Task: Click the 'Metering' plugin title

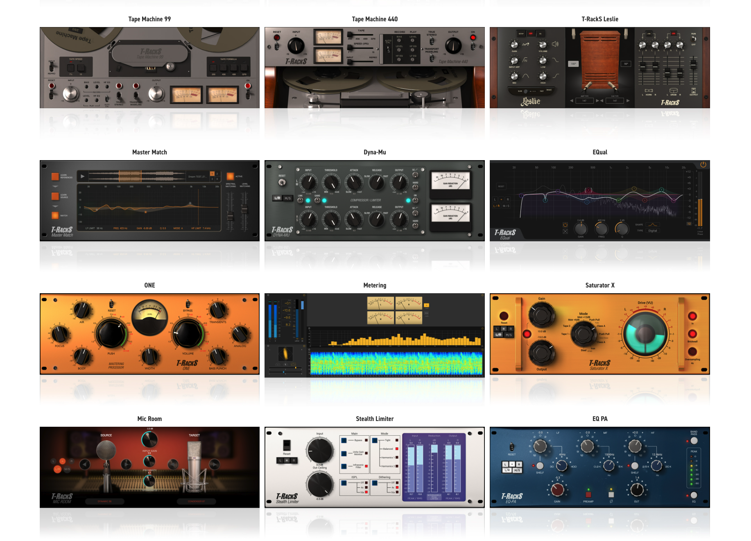Action: [375, 285]
